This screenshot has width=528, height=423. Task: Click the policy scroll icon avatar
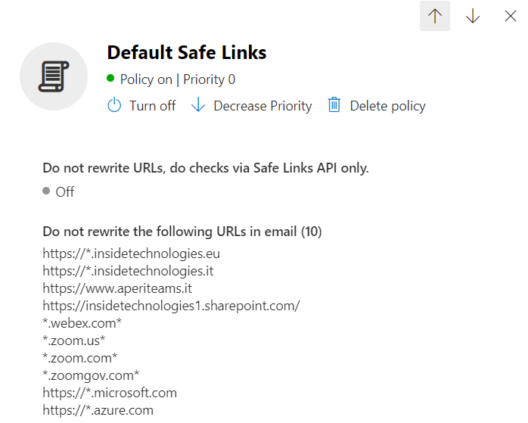click(54, 76)
